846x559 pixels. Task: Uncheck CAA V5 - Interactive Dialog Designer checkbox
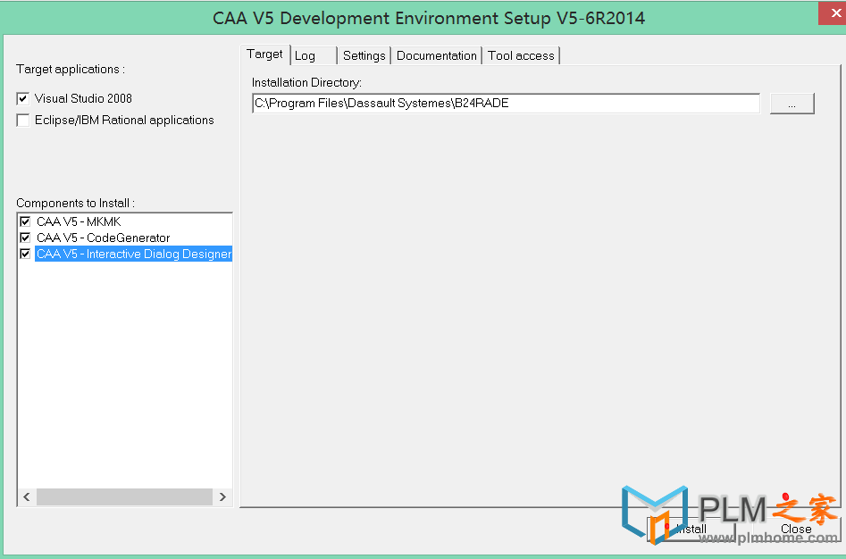(x=25, y=254)
